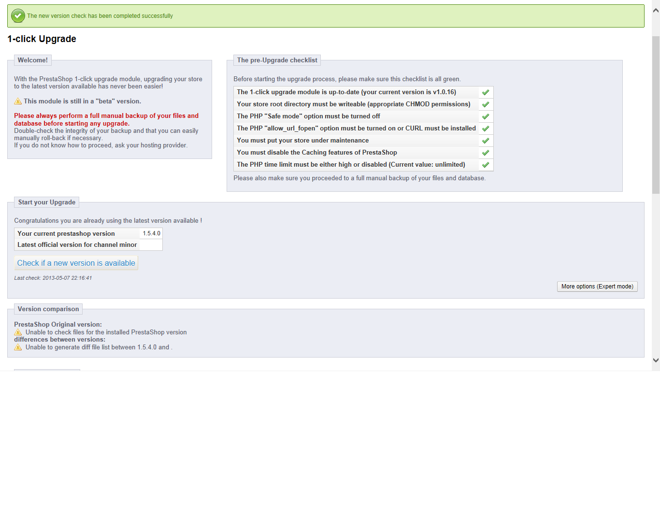Click the scrollbar down arrow
This screenshot has height=532, width=660.
click(656, 360)
